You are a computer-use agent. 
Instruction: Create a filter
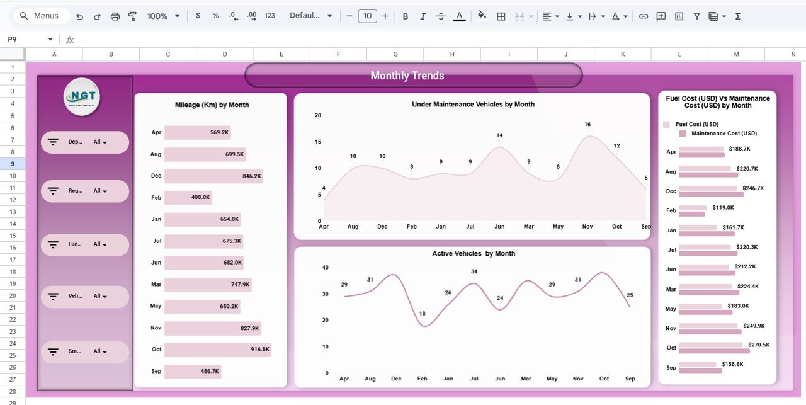pos(696,16)
